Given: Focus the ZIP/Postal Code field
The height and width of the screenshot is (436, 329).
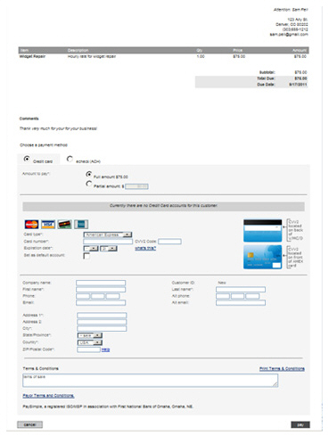Looking at the screenshot, I should tap(88, 350).
